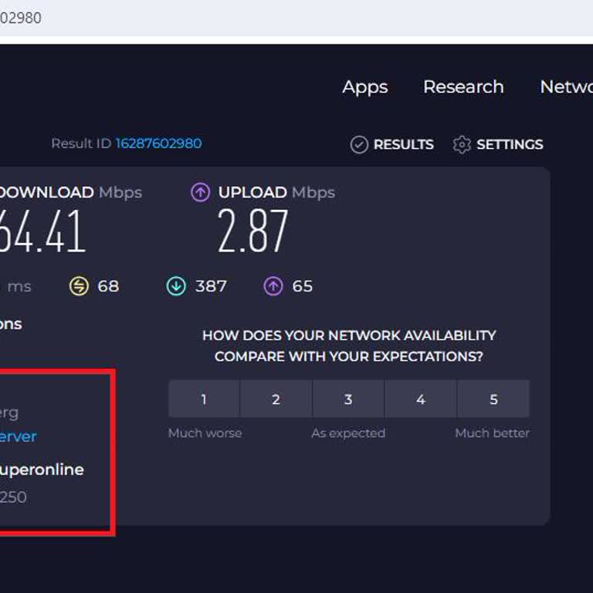Click the Settings gear icon
Screen dimensions: 593x593
462,144
